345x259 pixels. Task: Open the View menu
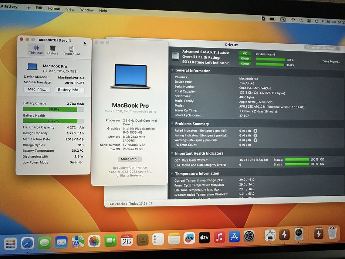pos(70,9)
